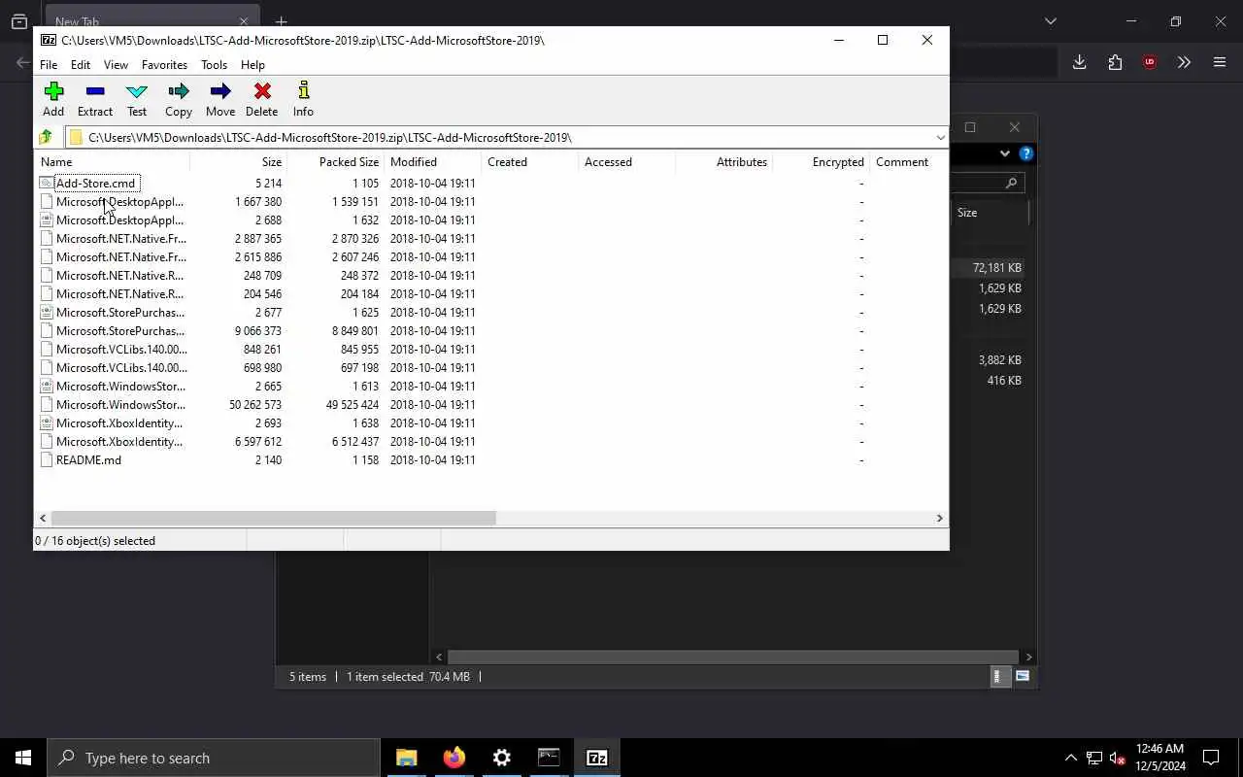The image size is (1243, 777).
Task: Click the Size column header in Explorer
Action: tap(988, 213)
